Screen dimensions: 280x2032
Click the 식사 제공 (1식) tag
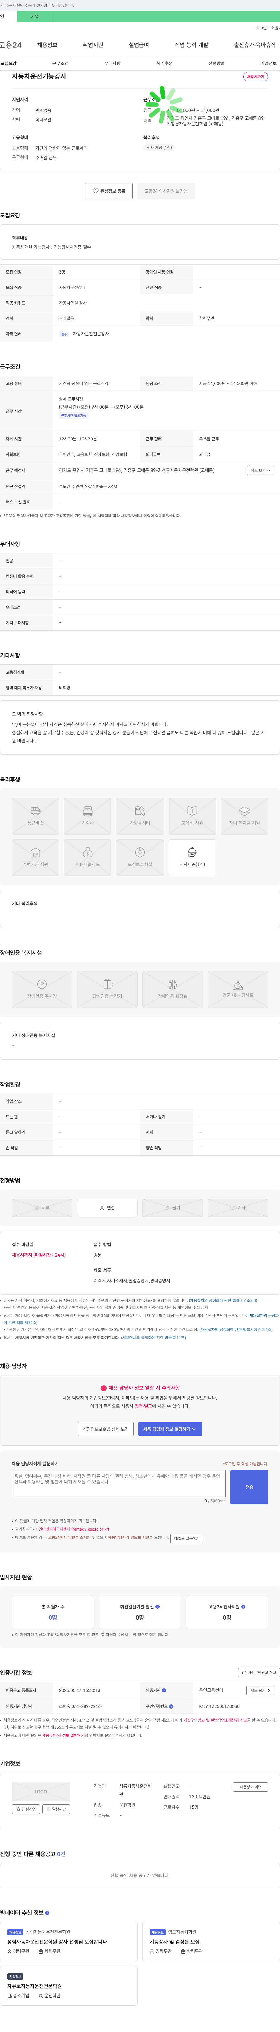tap(159, 148)
